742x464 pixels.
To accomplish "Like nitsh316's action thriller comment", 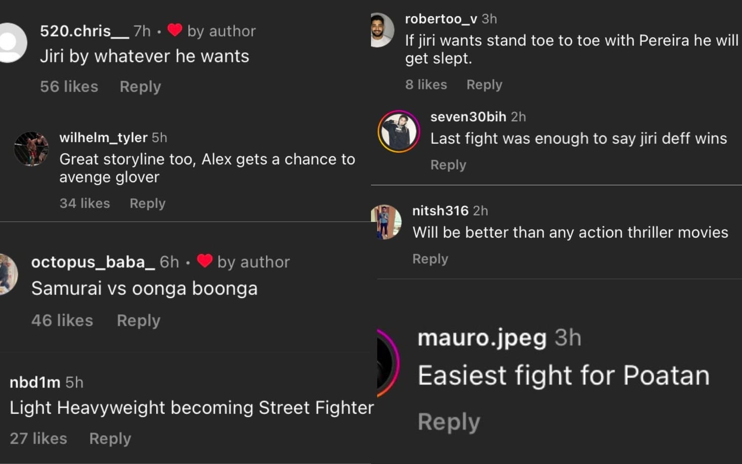I will click(430, 259).
